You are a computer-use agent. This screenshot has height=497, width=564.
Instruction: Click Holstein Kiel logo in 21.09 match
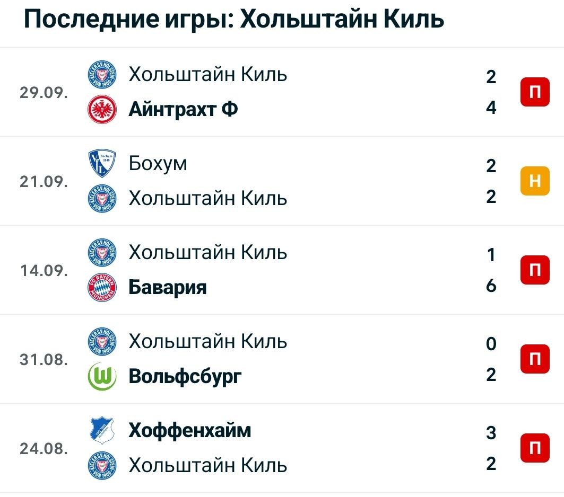pos(102,198)
